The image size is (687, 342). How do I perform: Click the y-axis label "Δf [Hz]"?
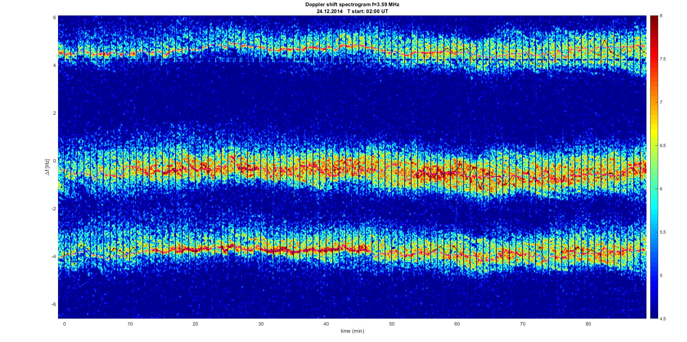coord(47,167)
